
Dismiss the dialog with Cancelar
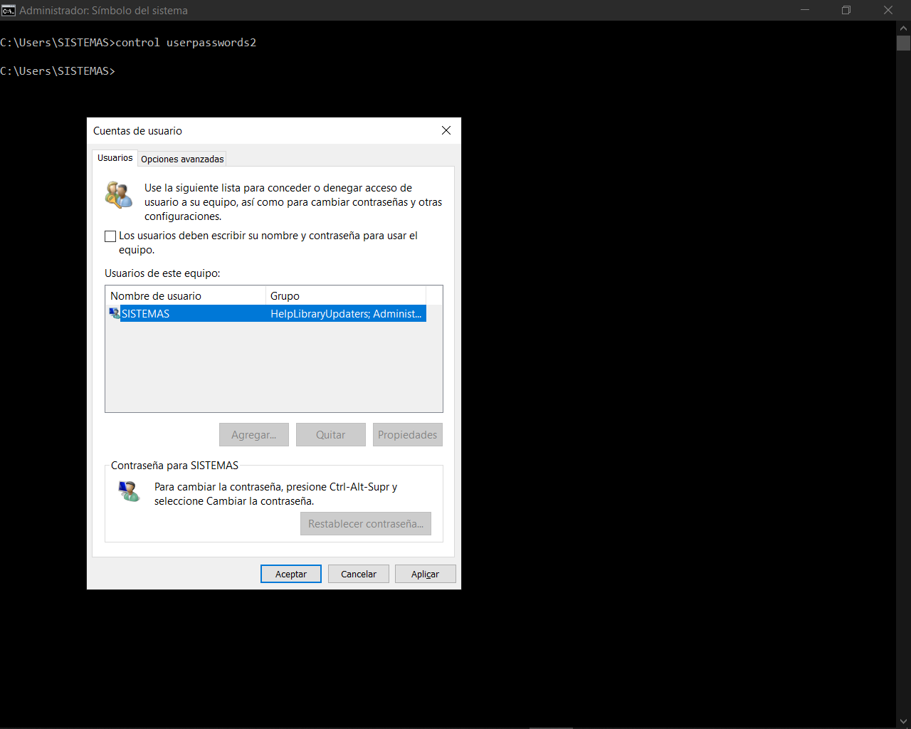pyautogui.click(x=358, y=574)
